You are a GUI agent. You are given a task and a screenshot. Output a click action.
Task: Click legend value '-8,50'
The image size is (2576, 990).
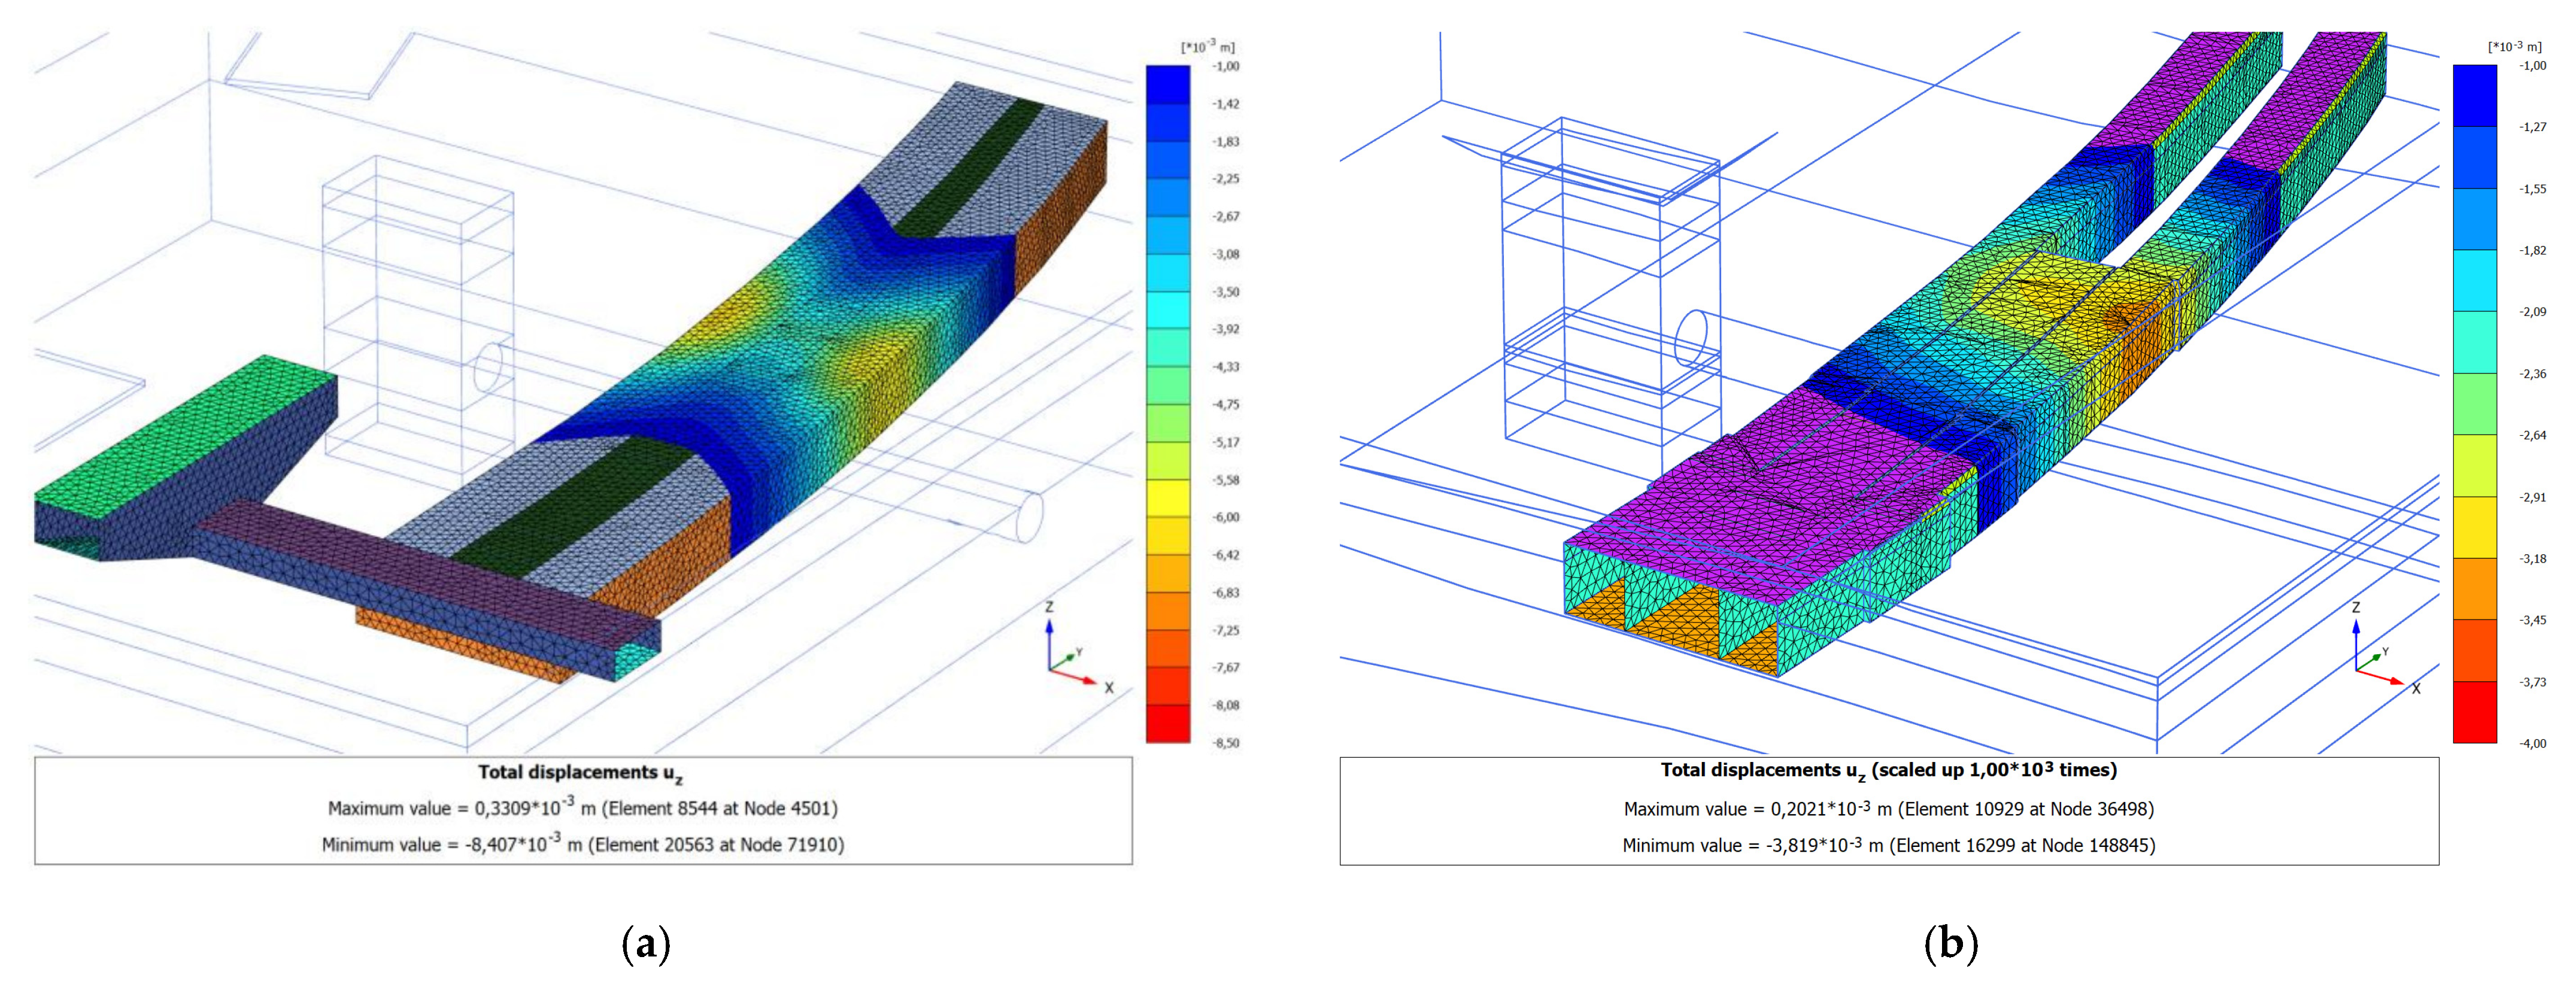(x=1226, y=743)
